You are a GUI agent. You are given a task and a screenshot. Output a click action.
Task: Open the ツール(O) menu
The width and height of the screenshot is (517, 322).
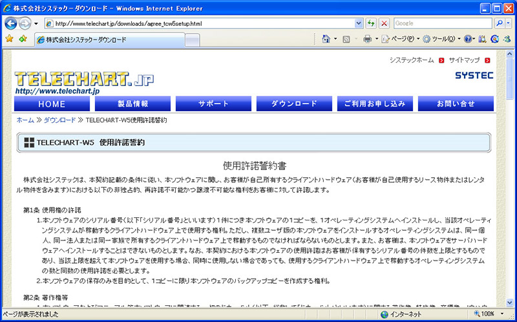point(442,39)
